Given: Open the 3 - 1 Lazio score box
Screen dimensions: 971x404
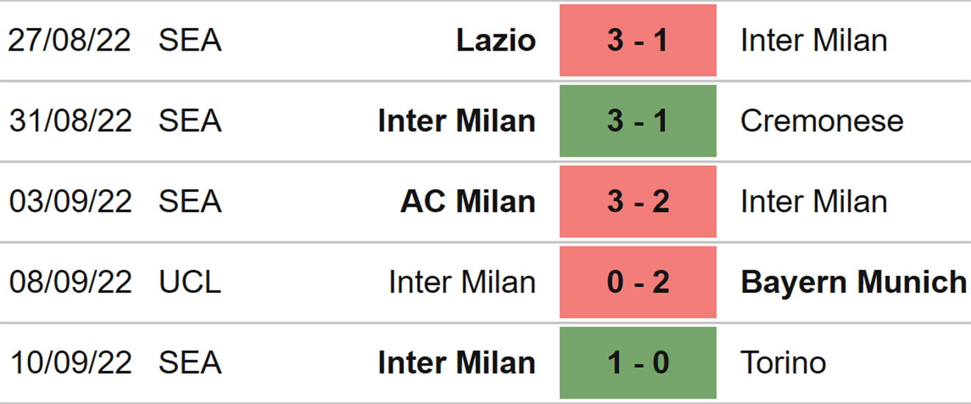Looking at the screenshot, I should (638, 40).
